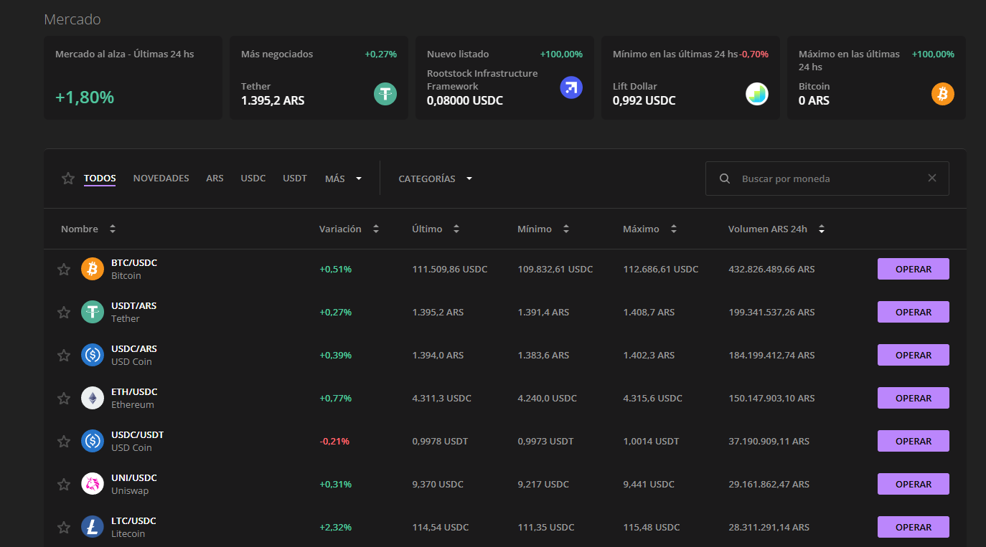Favorite the LTC/USDC pair star
The height and width of the screenshot is (547, 986).
(64, 528)
